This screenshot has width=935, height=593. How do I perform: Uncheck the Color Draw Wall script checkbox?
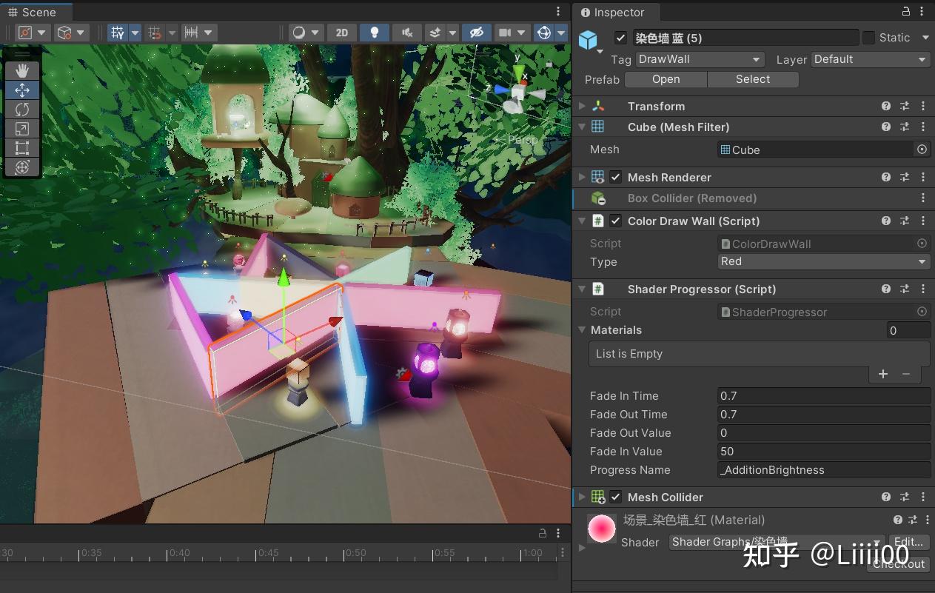tap(616, 221)
